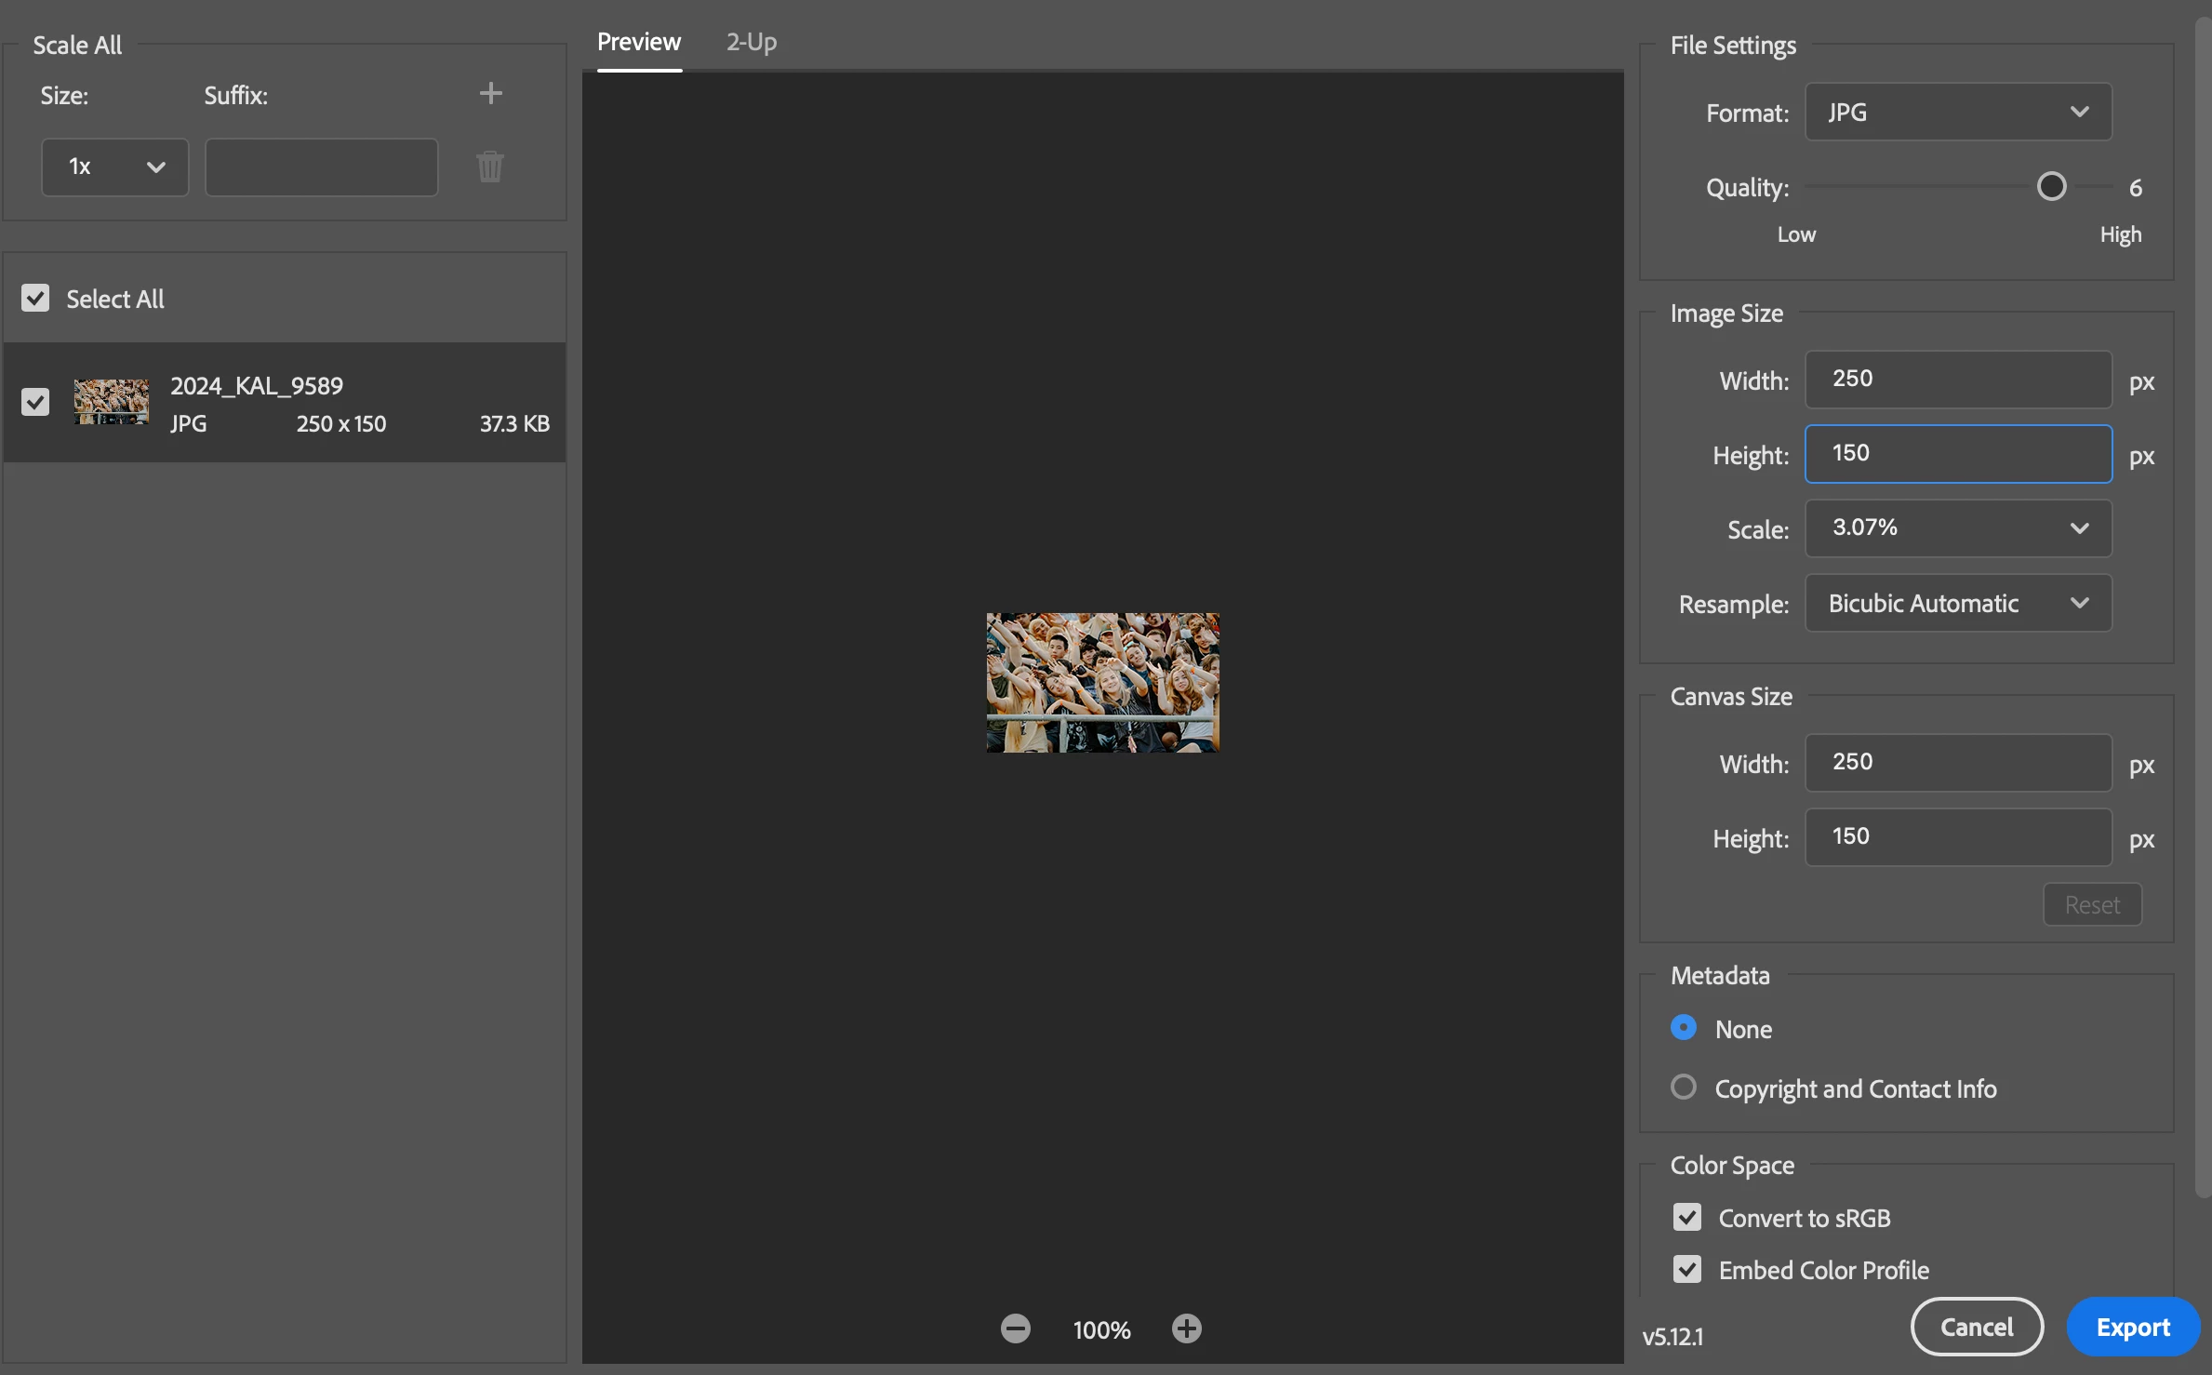Uncheck the Select All checkbox

[x=35, y=299]
